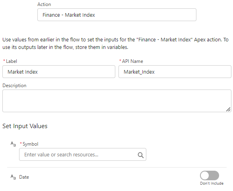Image resolution: width=233 pixels, height=191 pixels.
Task: Click the Set Input Values heading
Action: [25, 126]
